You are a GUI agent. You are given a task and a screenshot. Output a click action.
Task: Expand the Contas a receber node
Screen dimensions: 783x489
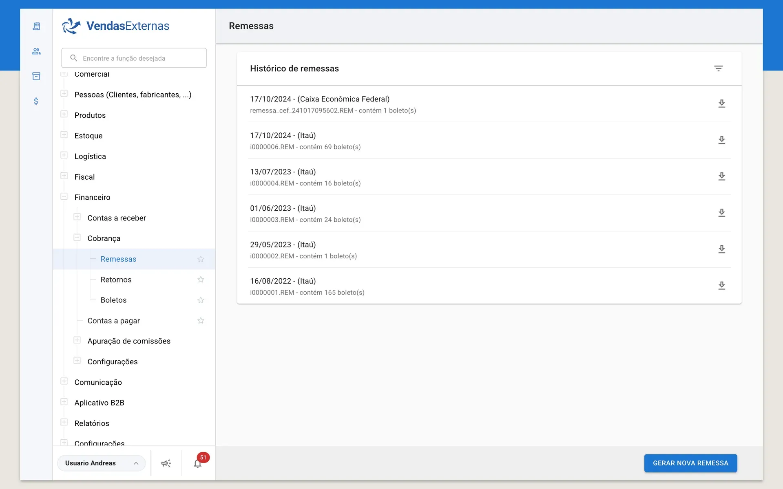(77, 217)
